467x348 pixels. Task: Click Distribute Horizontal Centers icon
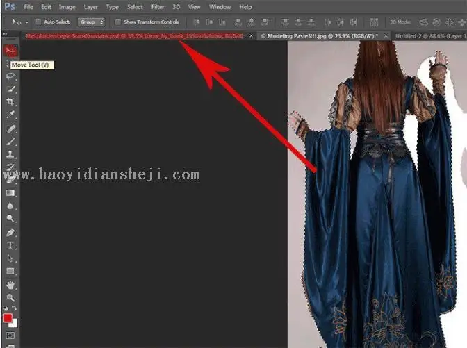[x=341, y=22]
